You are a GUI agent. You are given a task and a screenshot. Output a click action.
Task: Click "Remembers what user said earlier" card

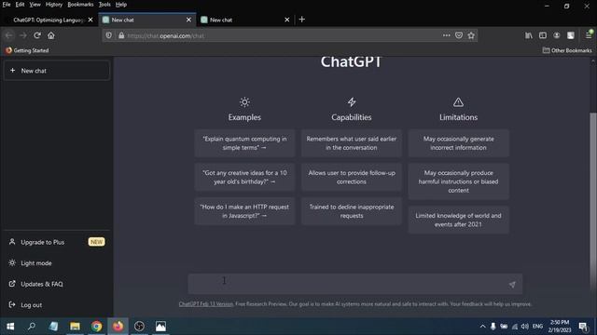(352, 143)
